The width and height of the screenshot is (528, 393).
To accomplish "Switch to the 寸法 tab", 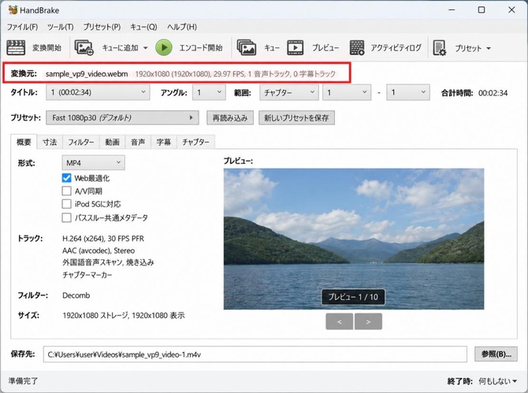I will [x=50, y=142].
